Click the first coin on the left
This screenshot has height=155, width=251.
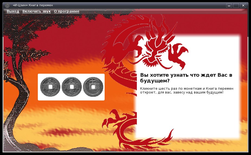(x=50, y=87)
